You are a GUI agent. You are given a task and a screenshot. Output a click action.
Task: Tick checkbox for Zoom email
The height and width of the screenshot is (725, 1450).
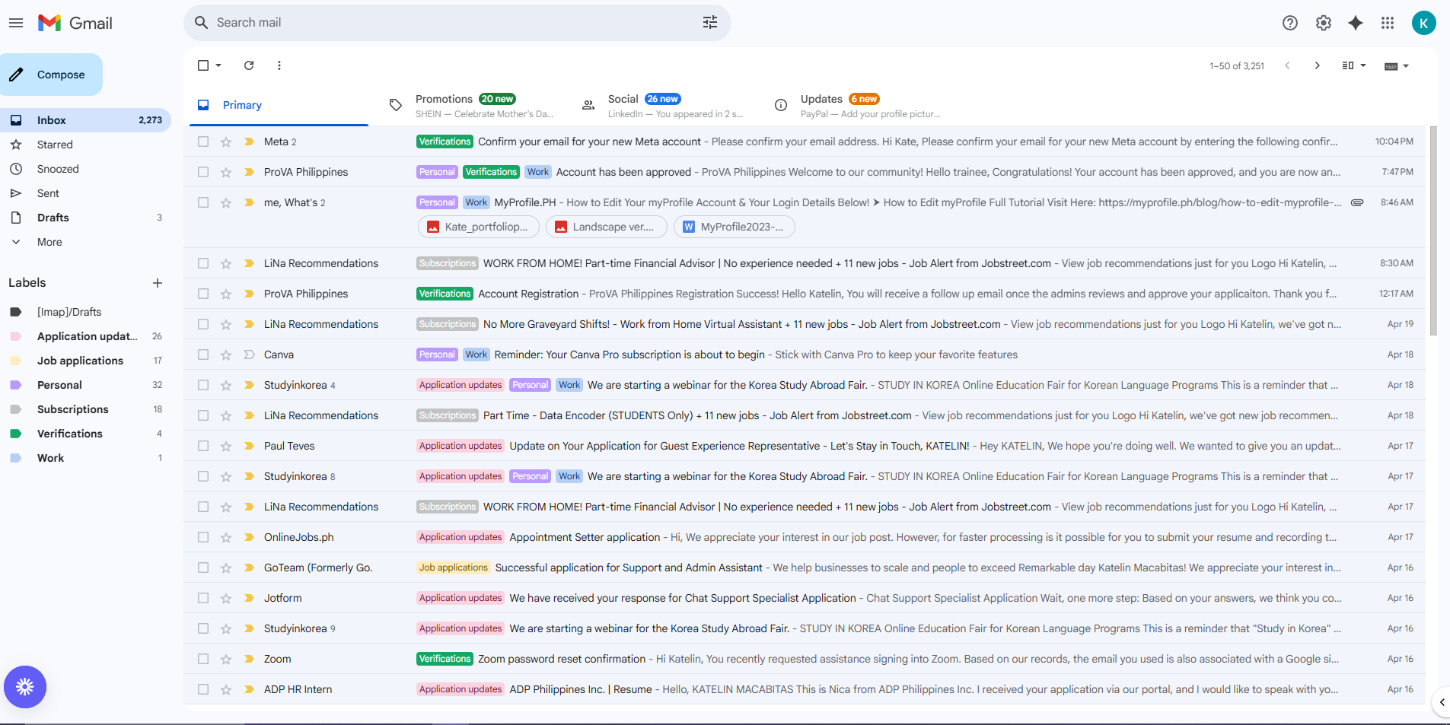pos(203,659)
